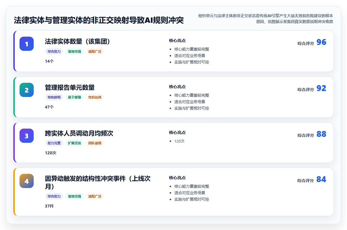The height and width of the screenshot is (230, 347).
Task: Click 实施与扩展相对可控 in the 法律实体数量 card
Action: coord(192,62)
